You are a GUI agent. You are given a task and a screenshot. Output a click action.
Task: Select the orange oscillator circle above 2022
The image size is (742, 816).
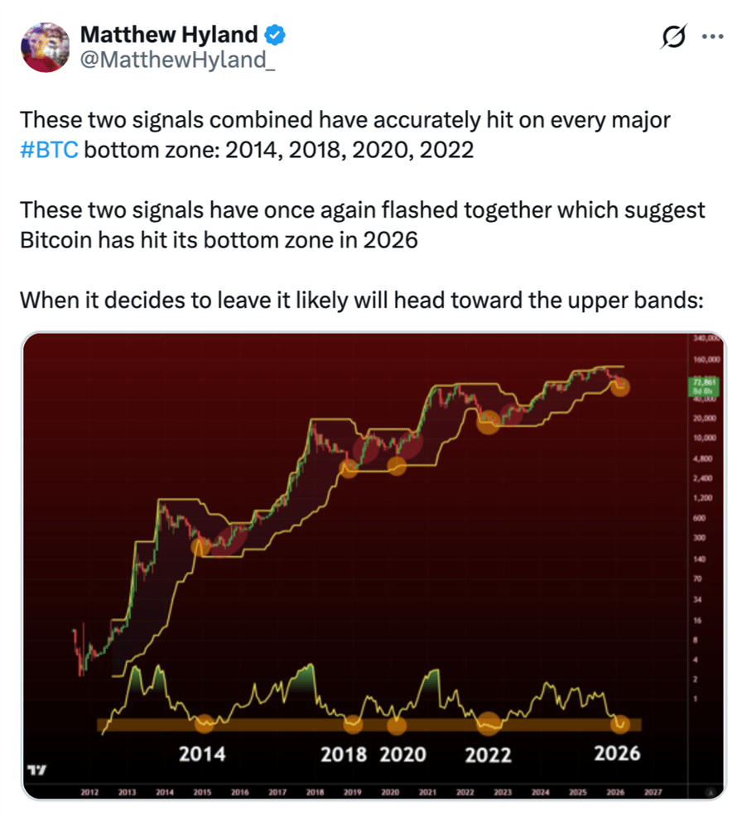489,724
